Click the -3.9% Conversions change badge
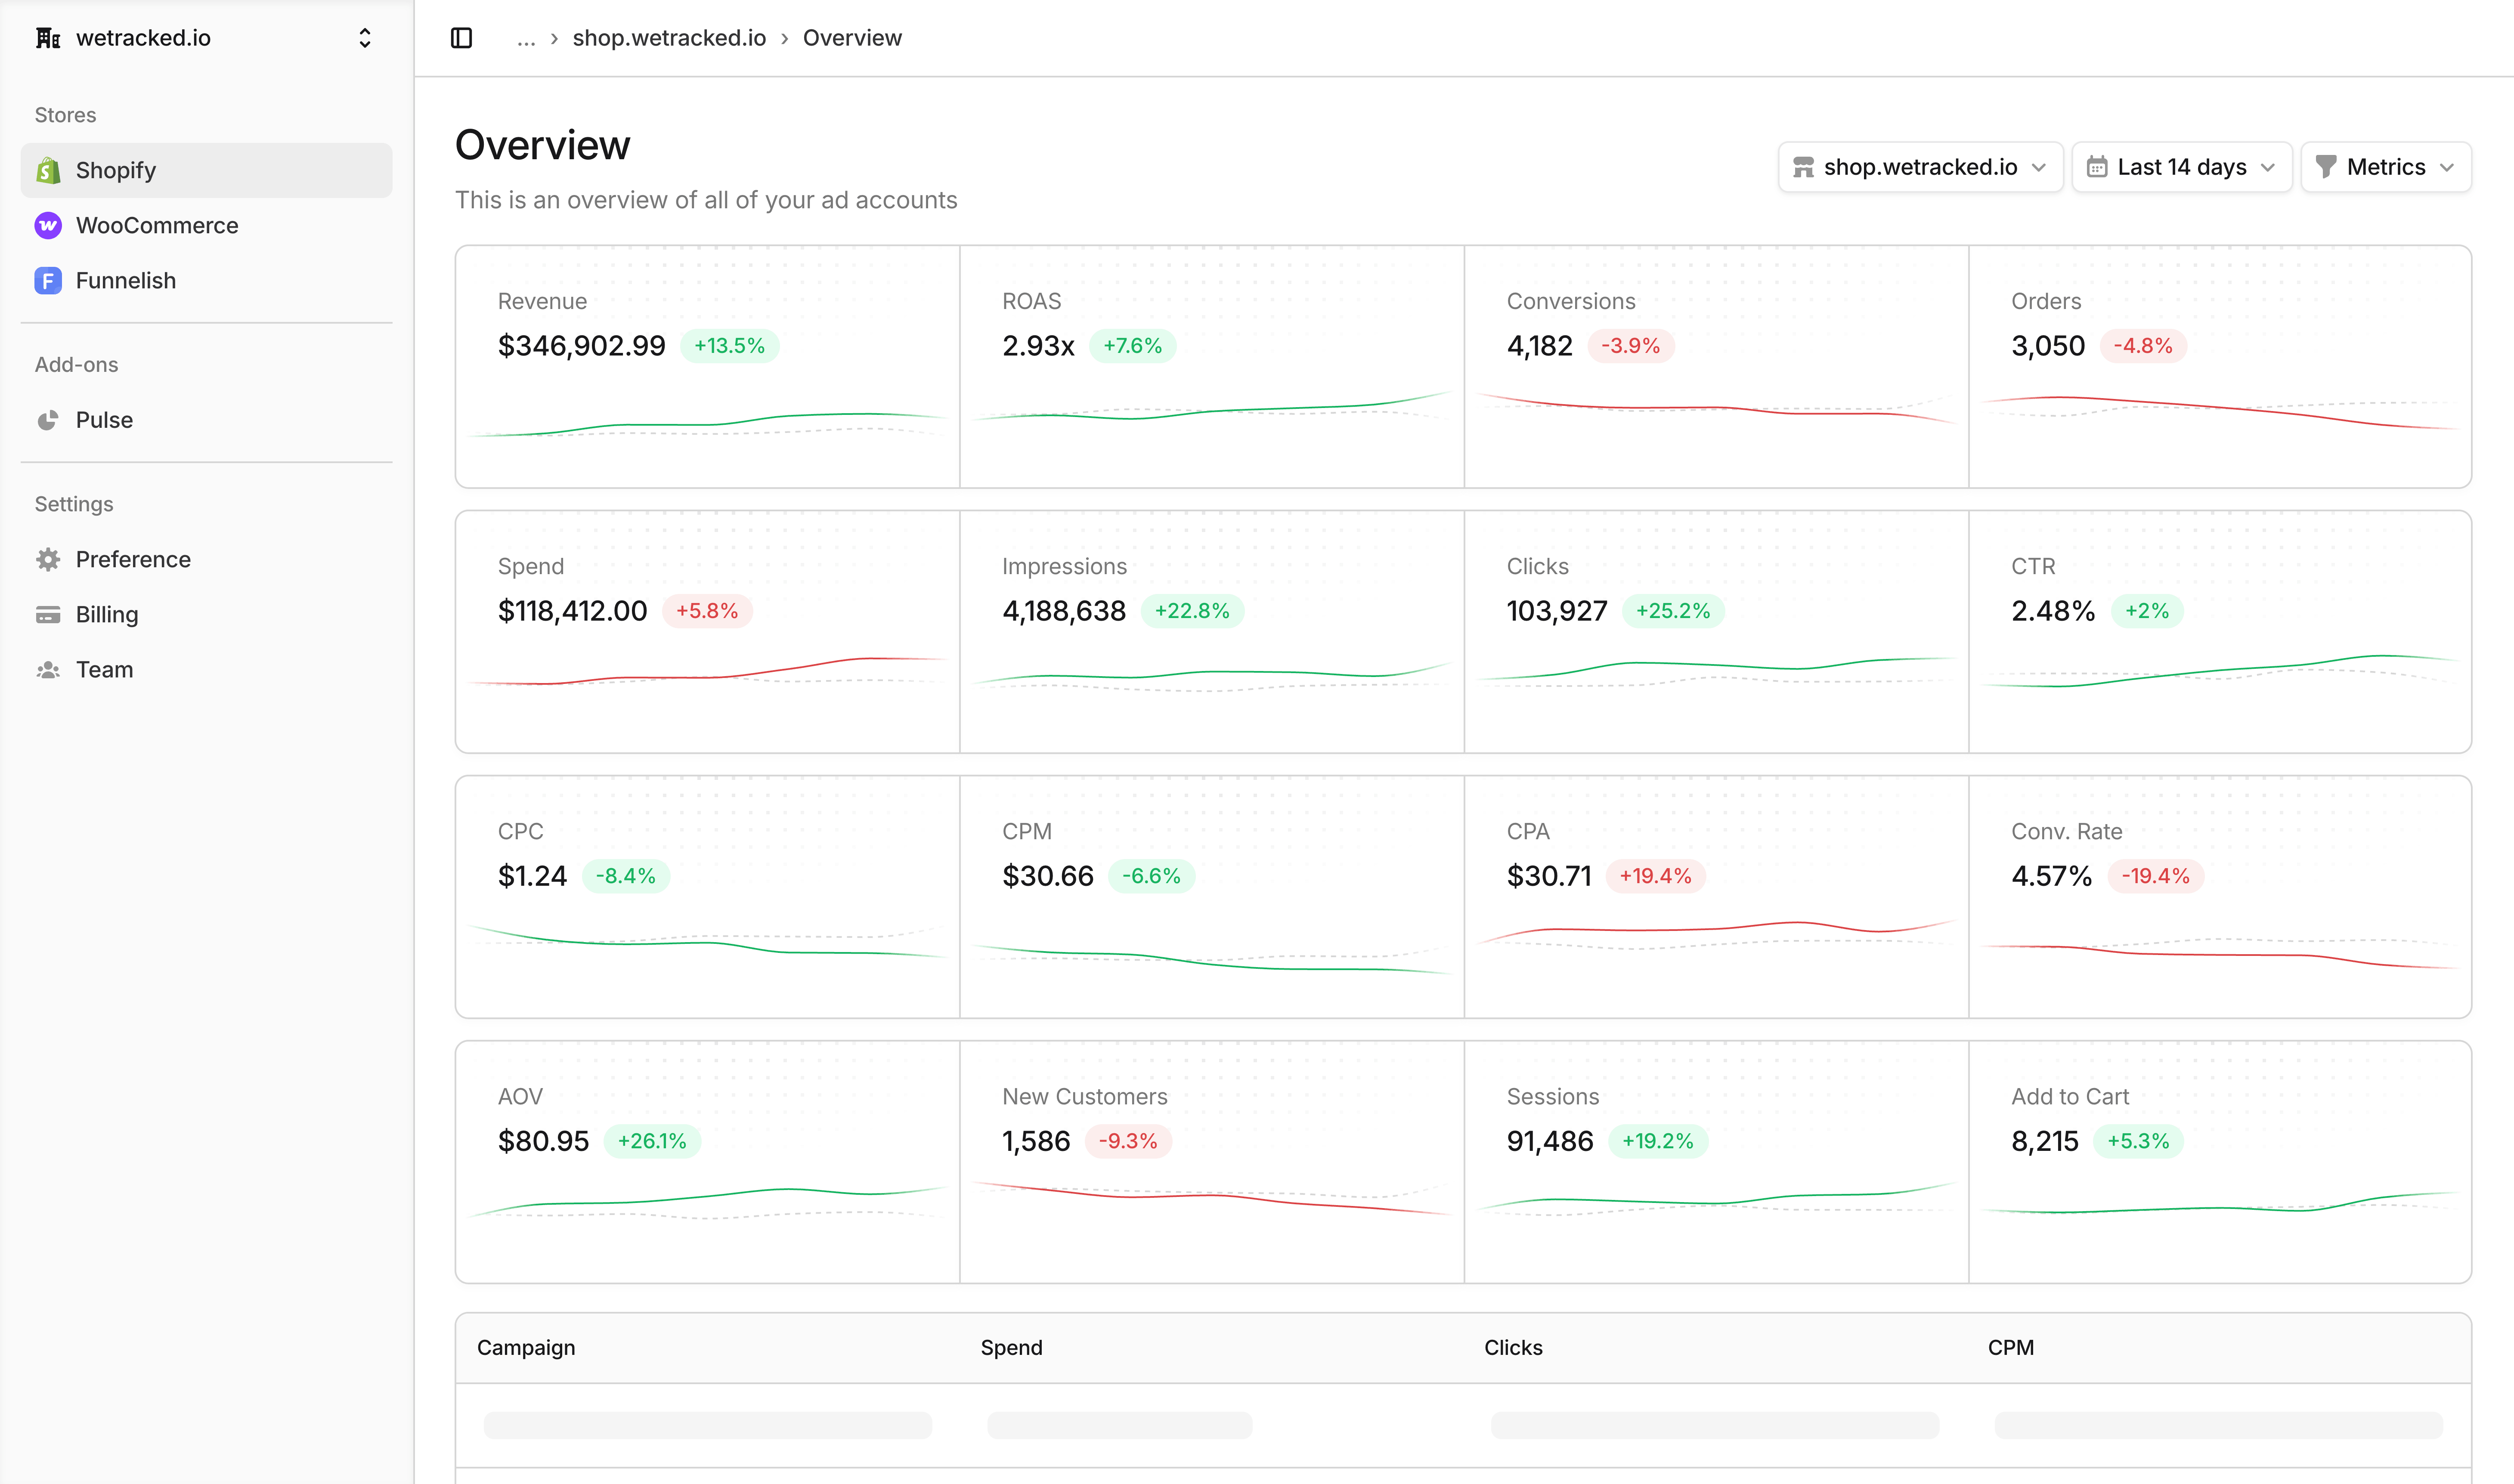This screenshot has width=2514, height=1484. [1631, 346]
